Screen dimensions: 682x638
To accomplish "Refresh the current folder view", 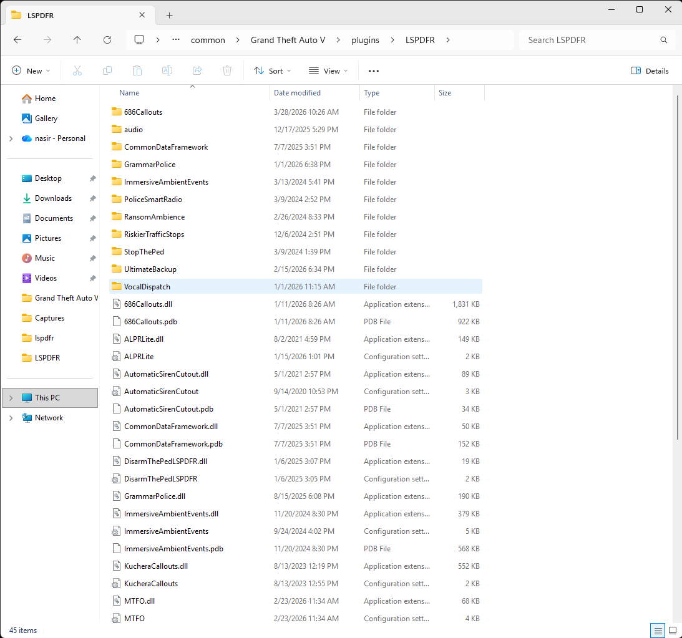I will point(107,40).
